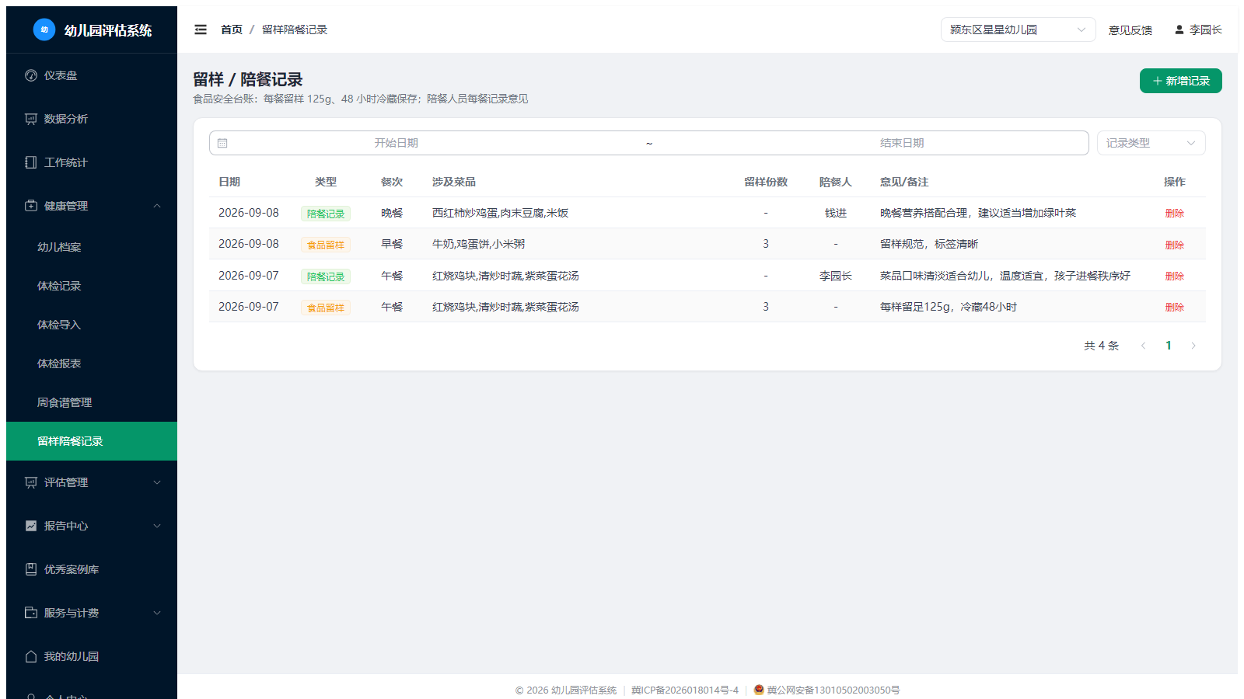Expand the 服务与计费 menu chevron
The height and width of the screenshot is (699, 1244).
pos(157,613)
